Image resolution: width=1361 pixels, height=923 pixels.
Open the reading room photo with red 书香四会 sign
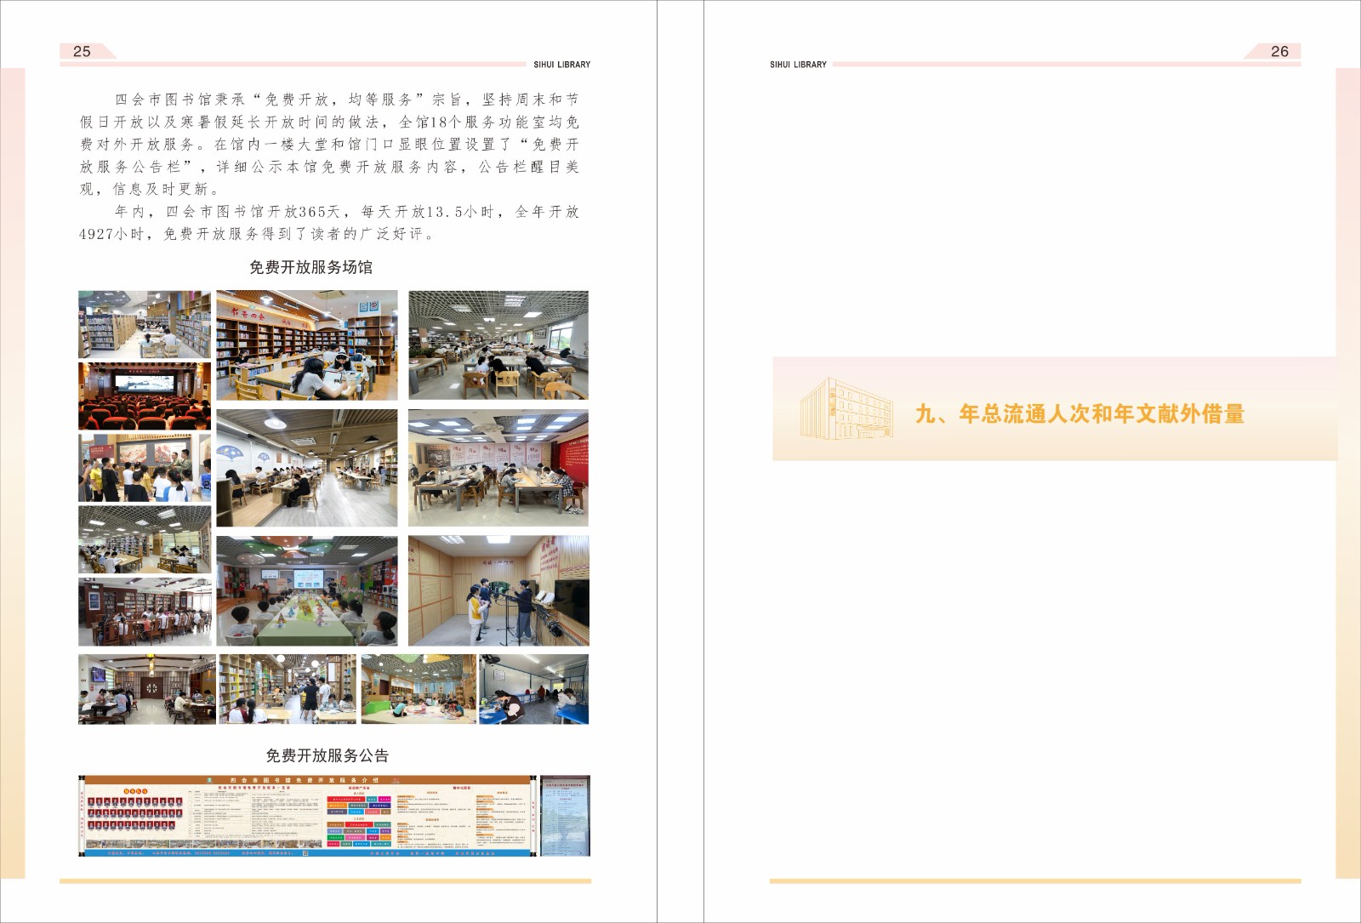click(306, 345)
